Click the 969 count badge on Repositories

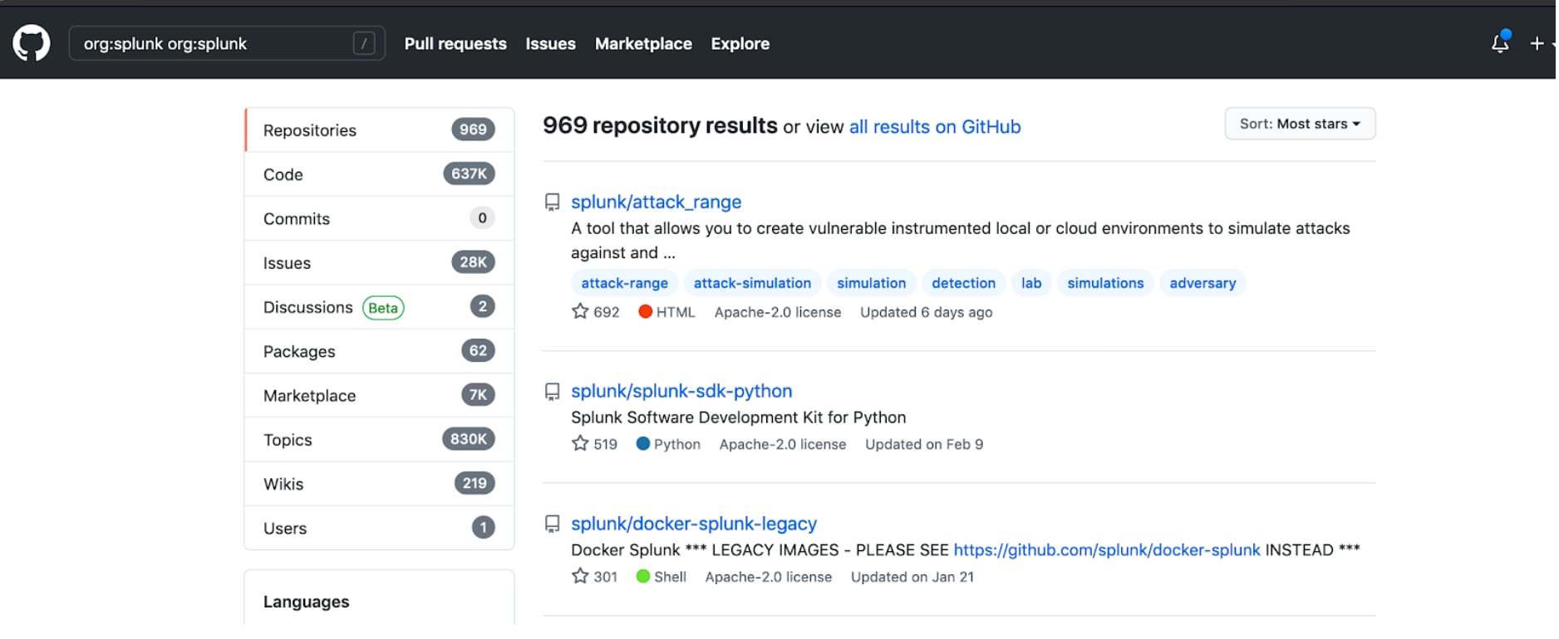473,129
